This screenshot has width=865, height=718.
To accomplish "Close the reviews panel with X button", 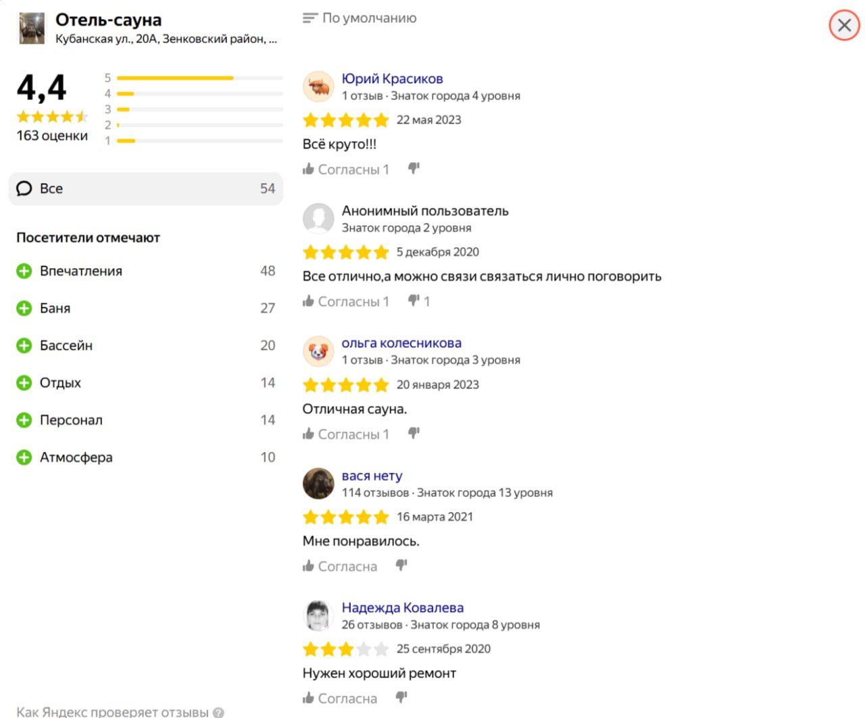I will coord(844,26).
